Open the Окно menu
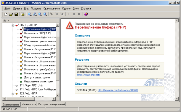The height and width of the screenshot is (112, 181). [76, 9]
